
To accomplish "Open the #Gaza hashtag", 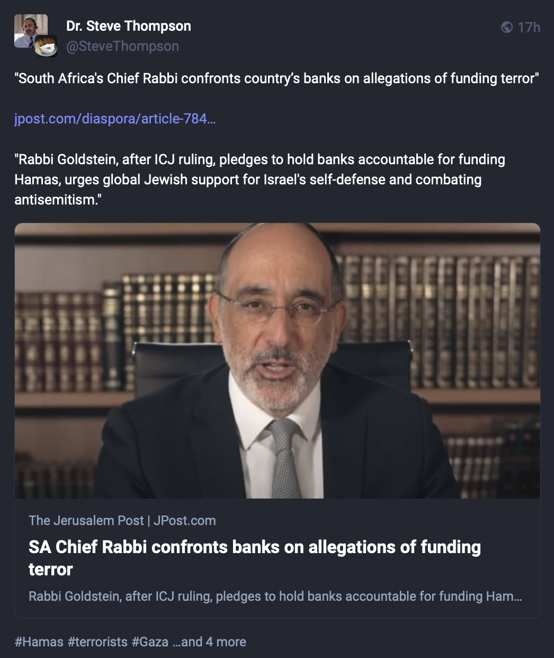I will (x=150, y=642).
